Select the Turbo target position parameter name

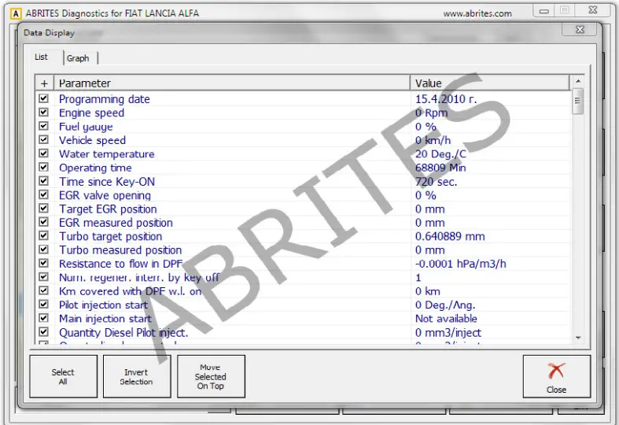pyautogui.click(x=111, y=236)
